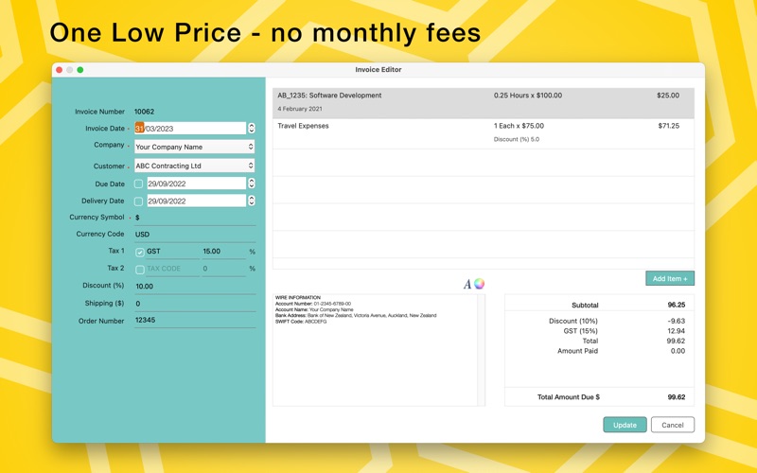Click the green zoom window button
757x473 pixels.
80,70
